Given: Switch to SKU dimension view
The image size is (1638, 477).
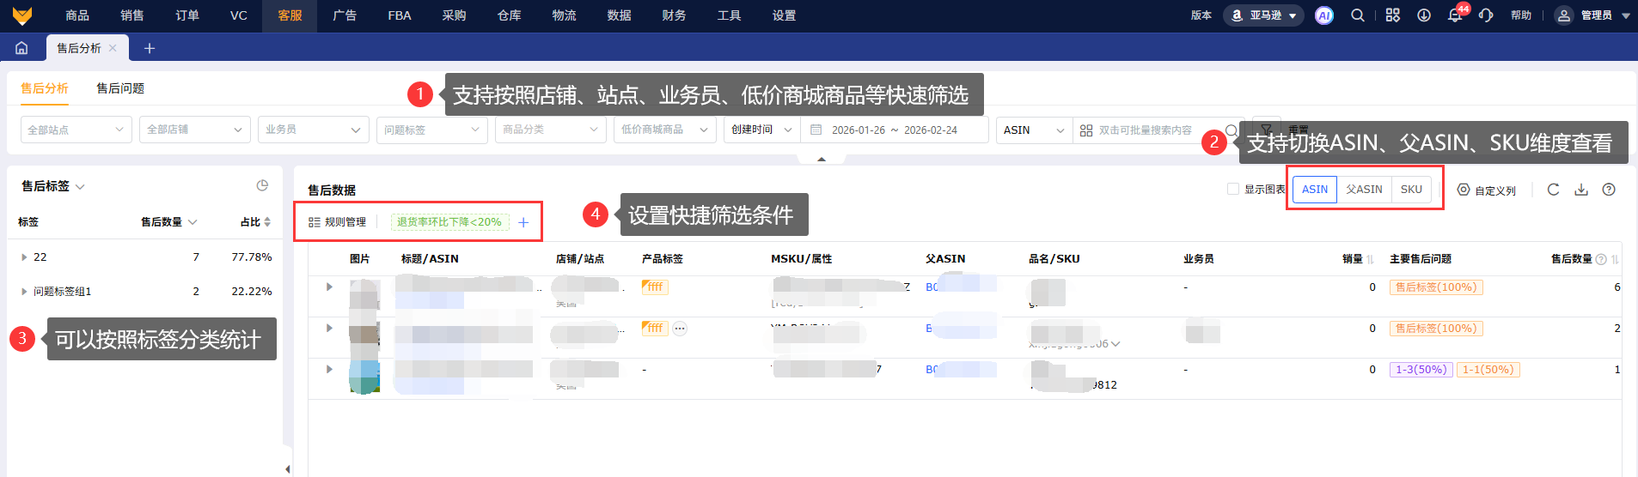Looking at the screenshot, I should coord(1411,190).
